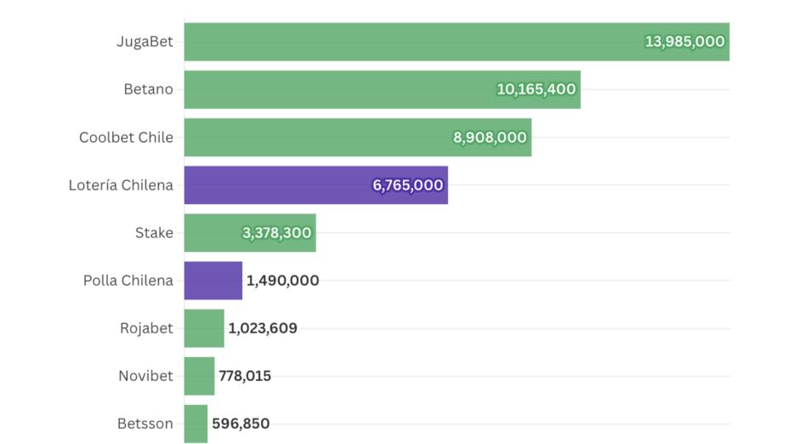Click the 13,985,000 value label
The width and height of the screenshot is (789, 444).
point(684,42)
